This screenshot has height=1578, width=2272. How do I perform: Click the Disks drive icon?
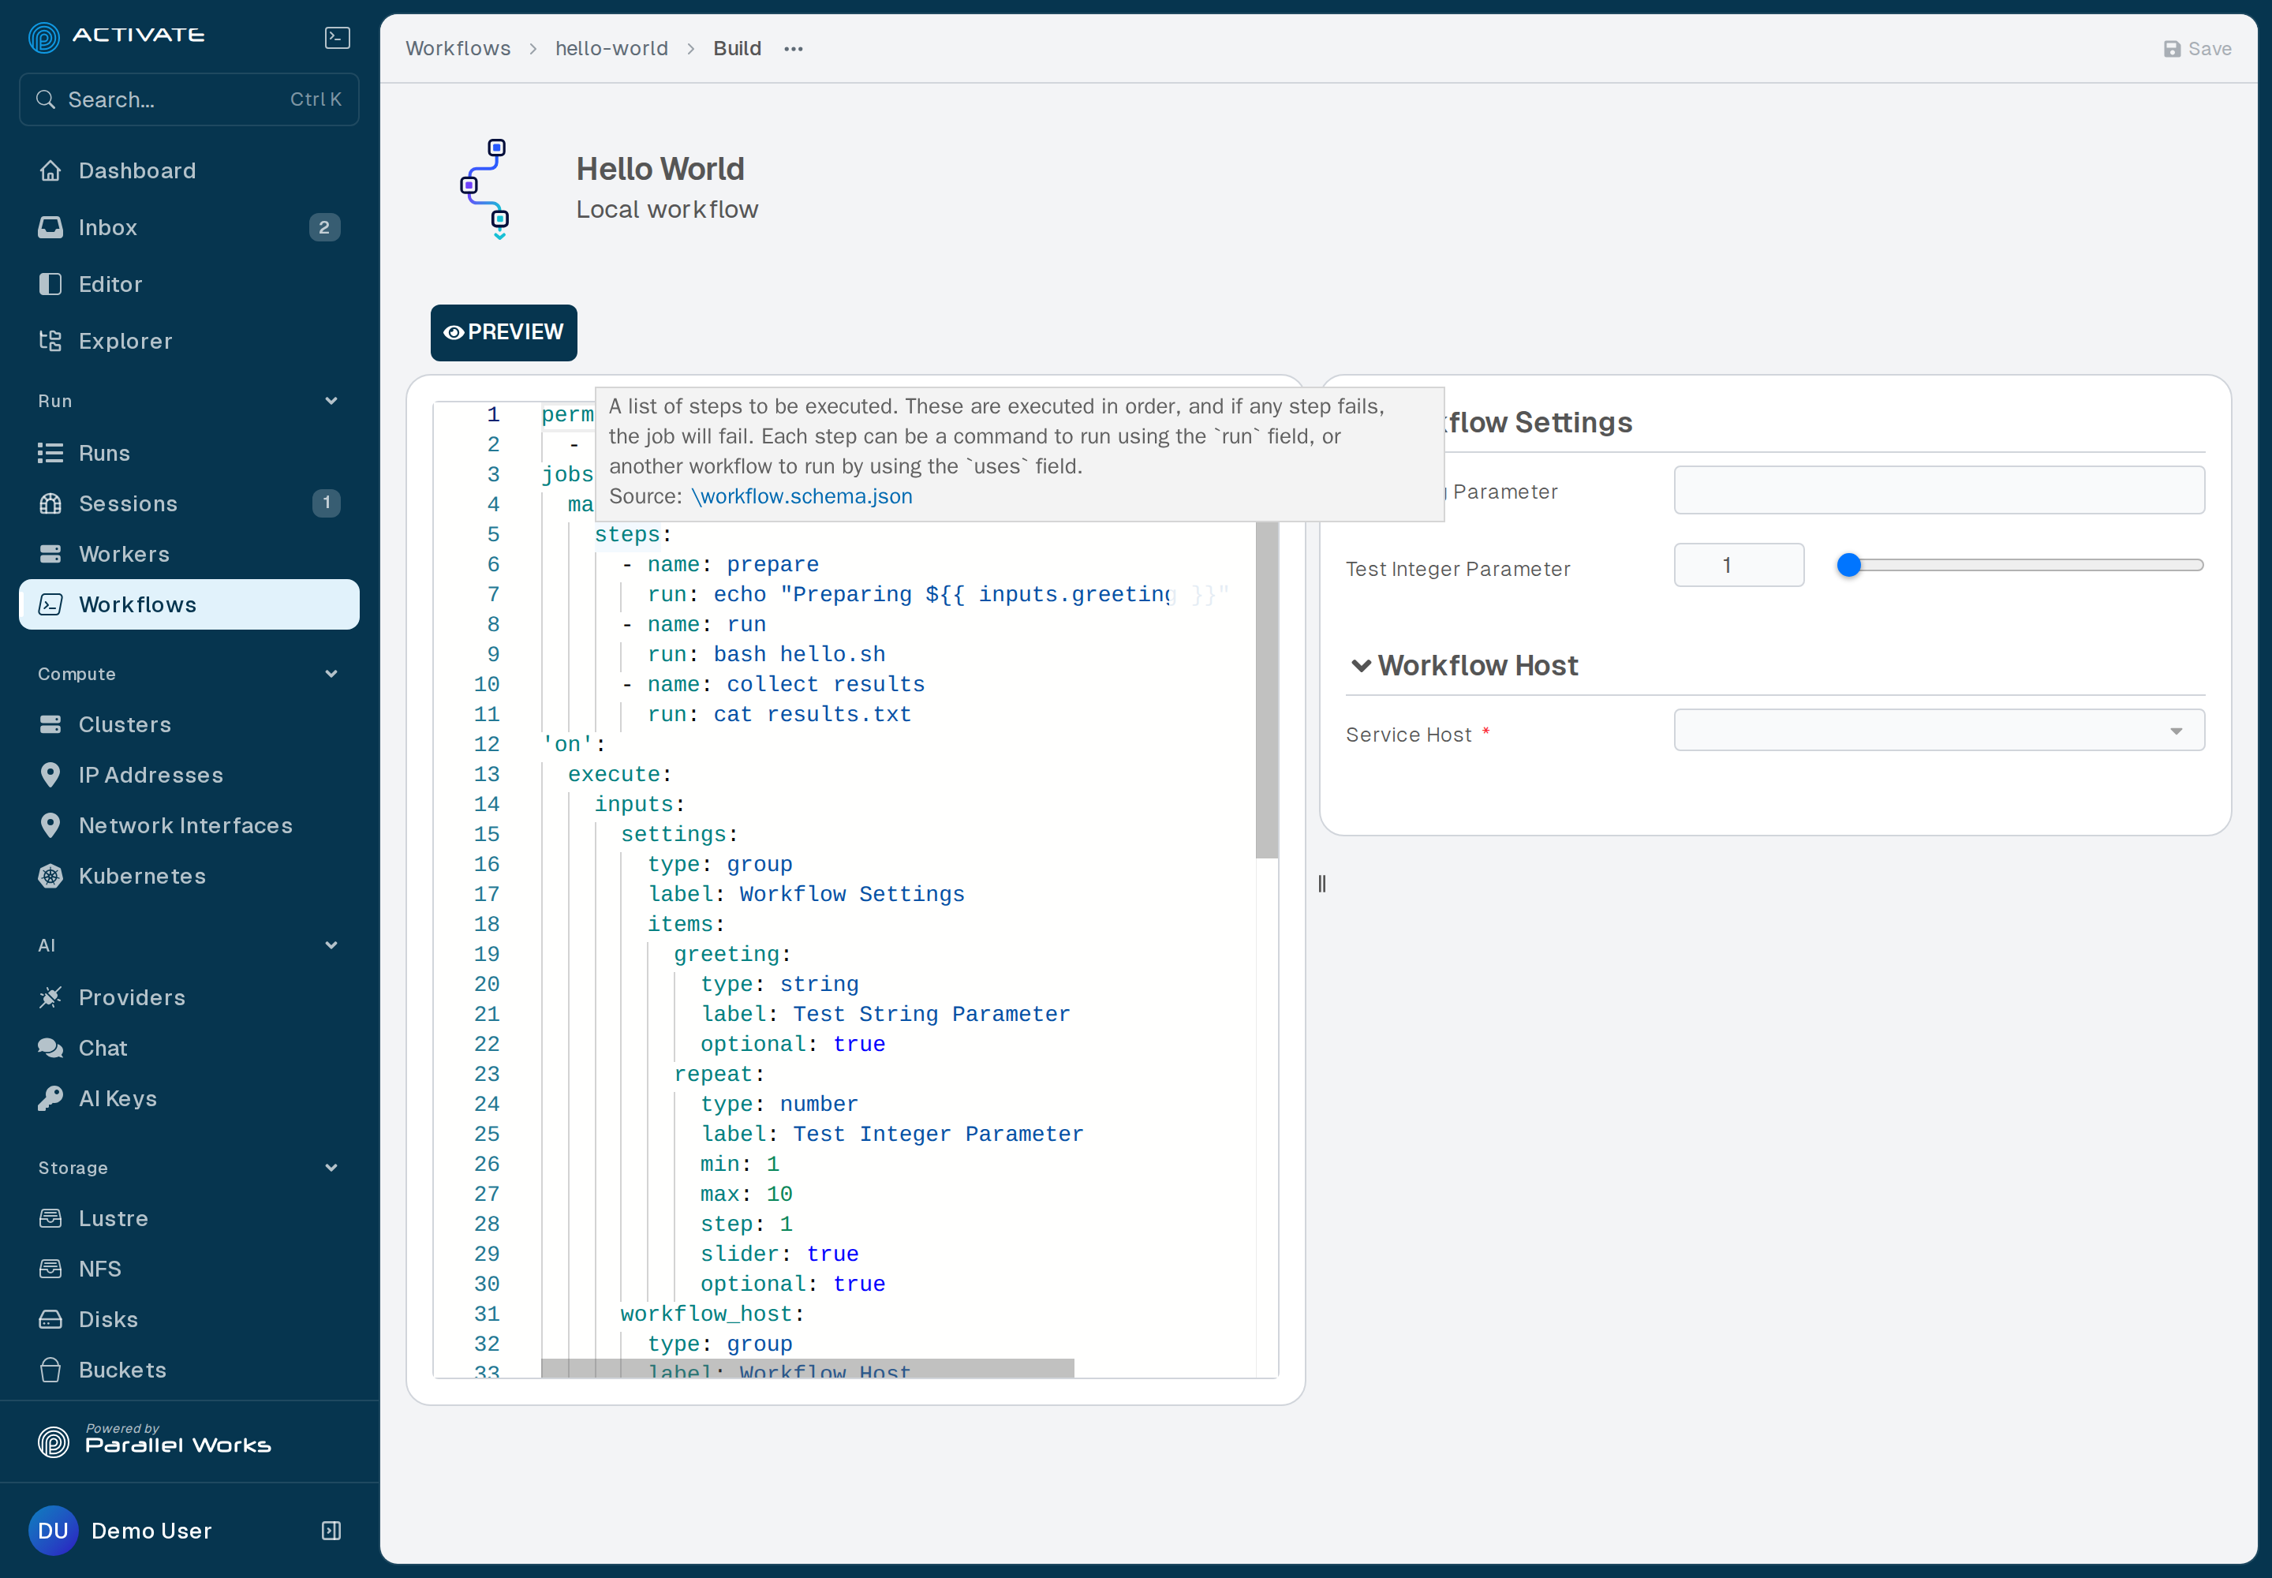pyautogui.click(x=50, y=1319)
